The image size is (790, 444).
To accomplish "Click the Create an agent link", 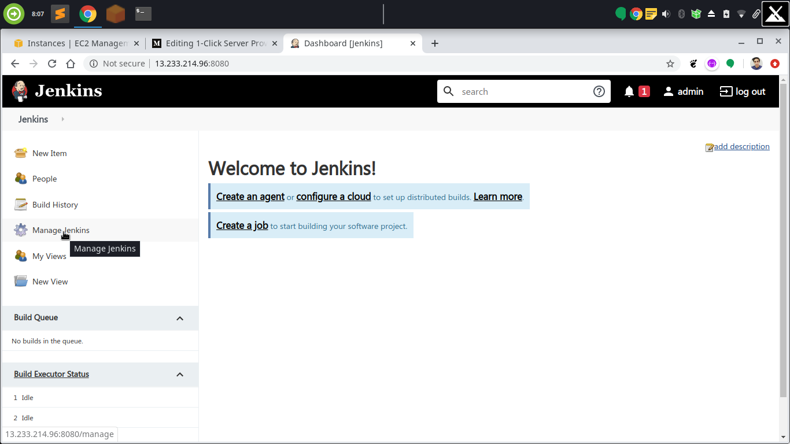I will pyautogui.click(x=250, y=197).
